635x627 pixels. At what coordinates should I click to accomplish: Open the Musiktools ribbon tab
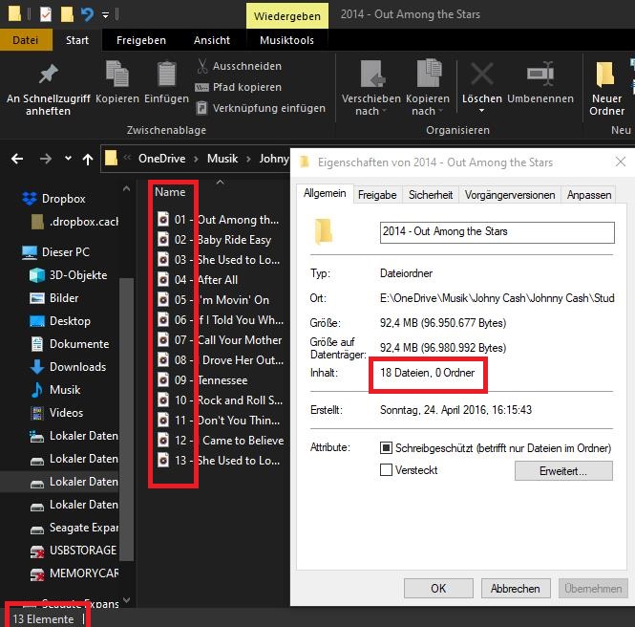pyautogui.click(x=286, y=40)
